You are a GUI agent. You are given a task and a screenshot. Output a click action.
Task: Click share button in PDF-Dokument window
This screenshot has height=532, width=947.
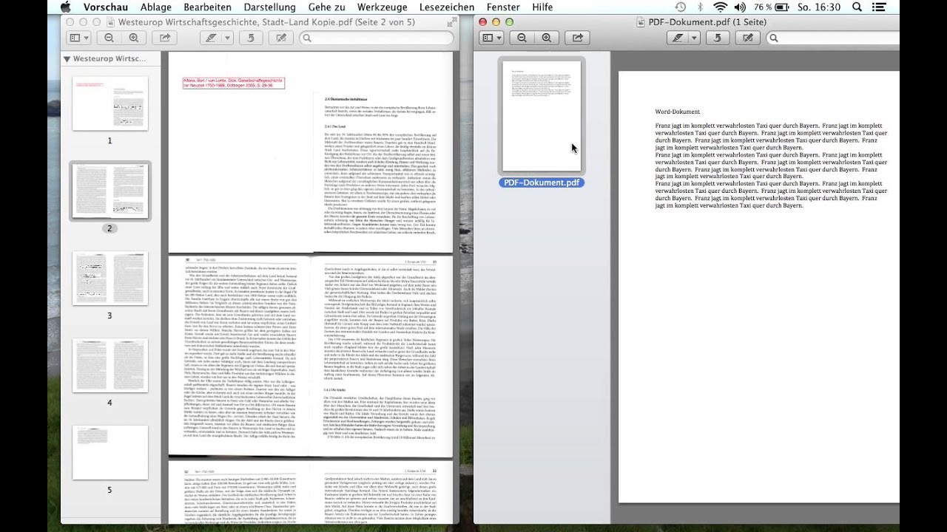click(578, 38)
